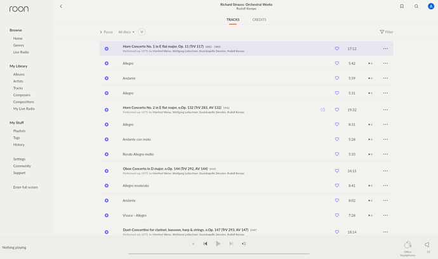Favorite Andante con moto
438x259 pixels.
[337, 139]
